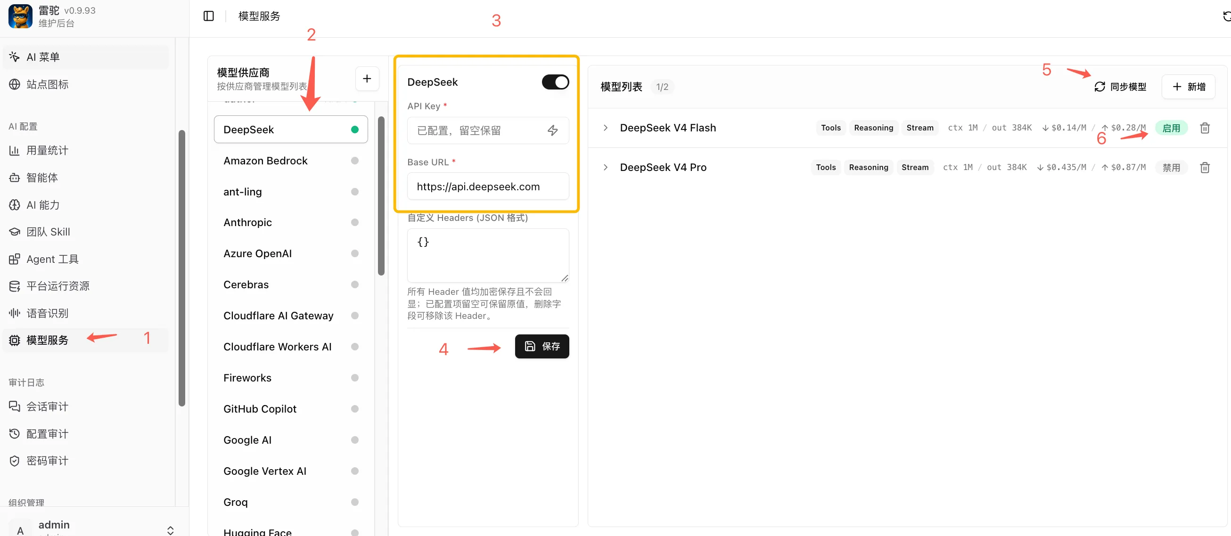Toggle the 启用 status of DeepSeek V4 Flash
Screen dimensions: 1231x536
point(1171,128)
